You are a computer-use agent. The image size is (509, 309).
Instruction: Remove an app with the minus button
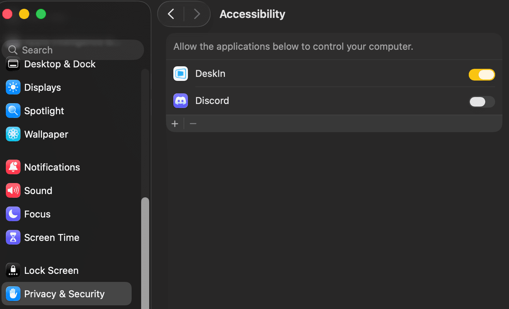193,123
